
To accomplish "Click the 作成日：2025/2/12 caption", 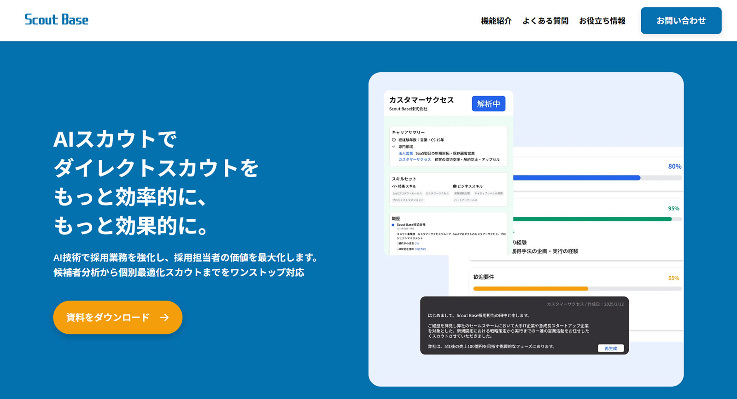I will (606, 304).
